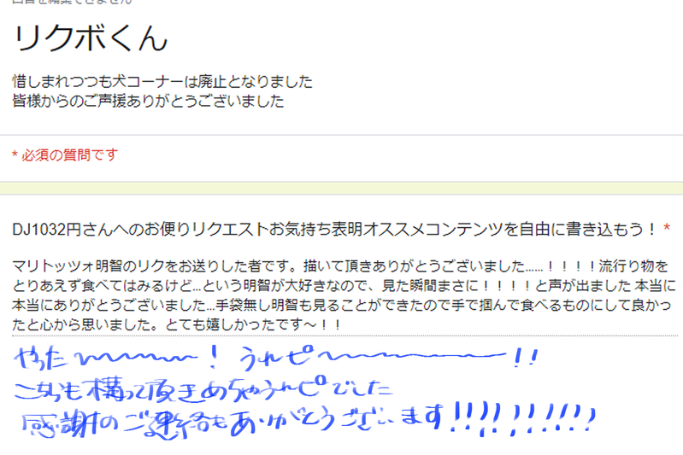Click the answer line beginning とりあえず食べてはみるけど
Screen dimensions: 683x455
[x=344, y=285]
